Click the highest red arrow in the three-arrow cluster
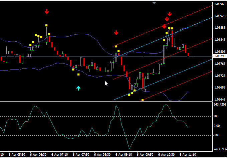Screen dimensions: 227x158 point(170,14)
